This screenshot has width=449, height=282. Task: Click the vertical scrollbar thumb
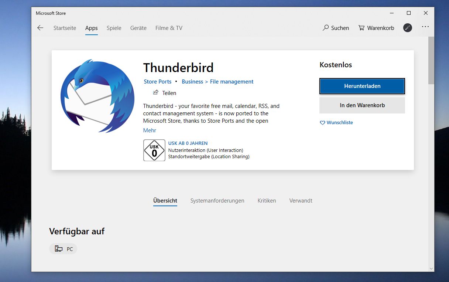[x=431, y=60]
